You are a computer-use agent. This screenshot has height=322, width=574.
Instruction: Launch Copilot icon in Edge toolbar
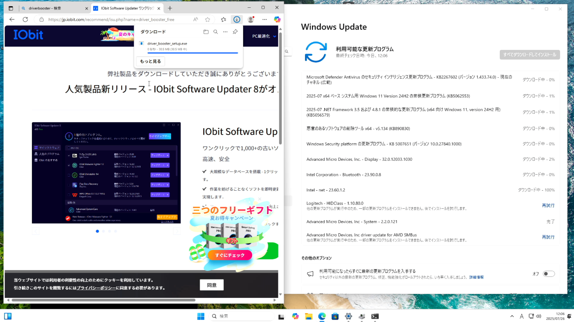pyautogui.click(x=277, y=19)
